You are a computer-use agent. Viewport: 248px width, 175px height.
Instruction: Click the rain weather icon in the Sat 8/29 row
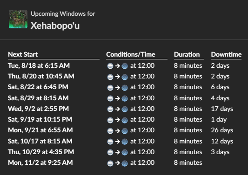tap(125, 98)
